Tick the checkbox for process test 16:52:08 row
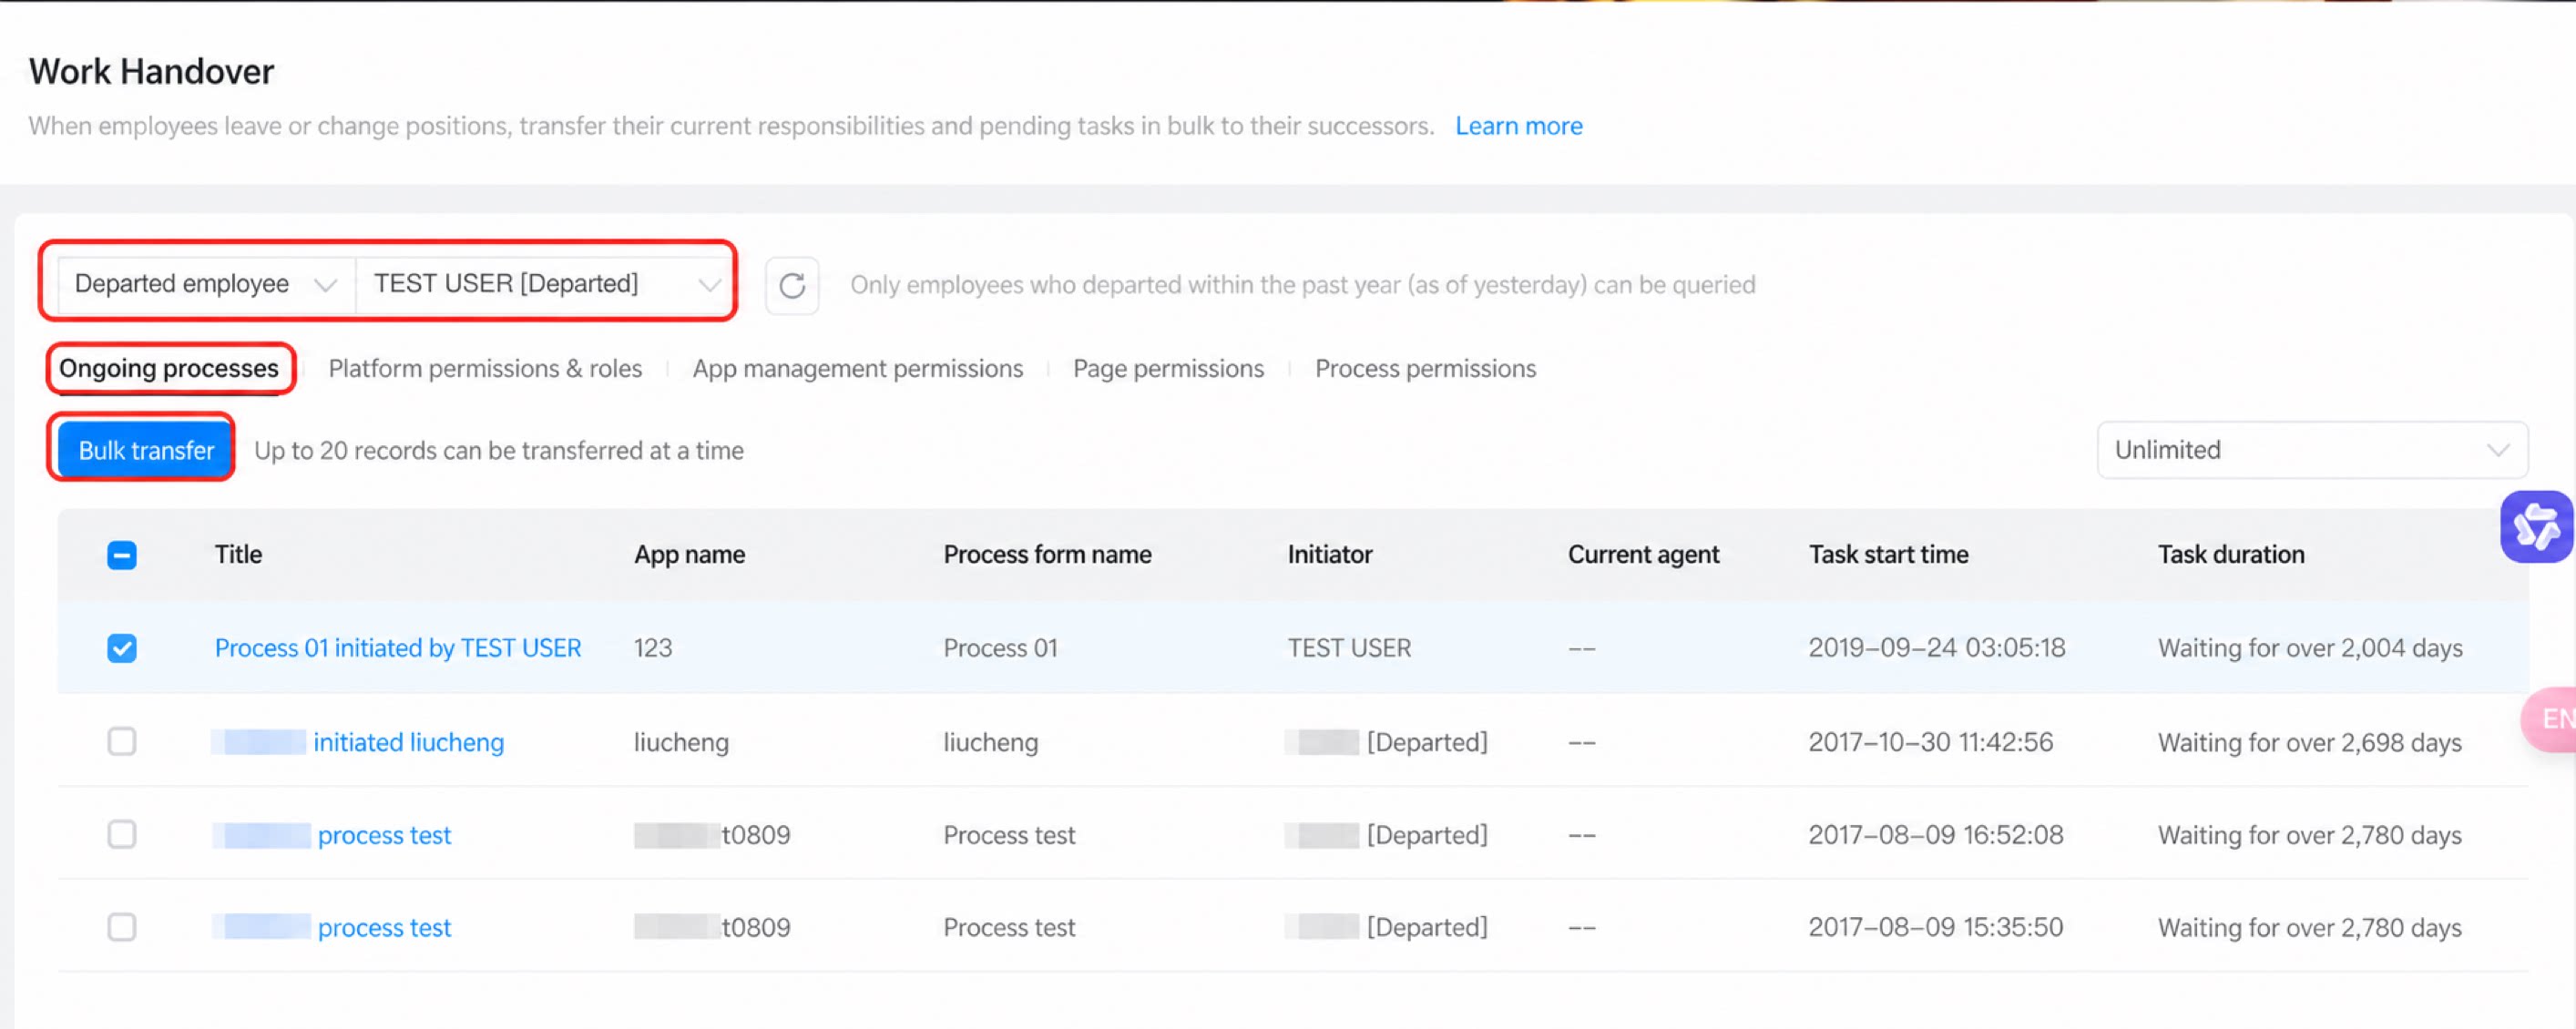The image size is (2576, 1029). click(x=122, y=834)
